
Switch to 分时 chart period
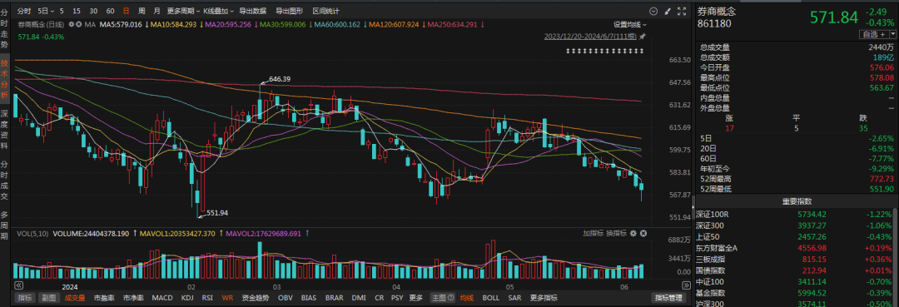(x=24, y=11)
